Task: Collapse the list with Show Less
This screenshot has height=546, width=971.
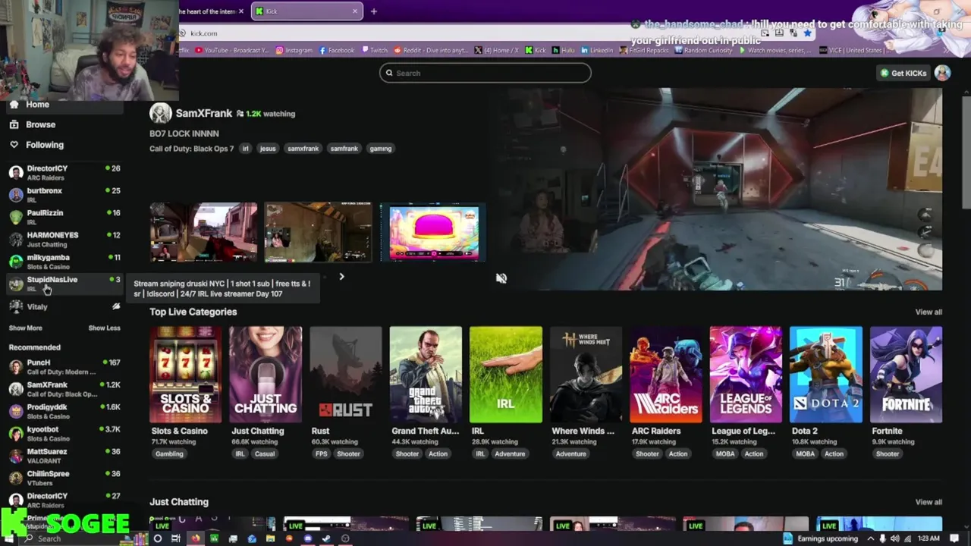Action: pyautogui.click(x=104, y=328)
